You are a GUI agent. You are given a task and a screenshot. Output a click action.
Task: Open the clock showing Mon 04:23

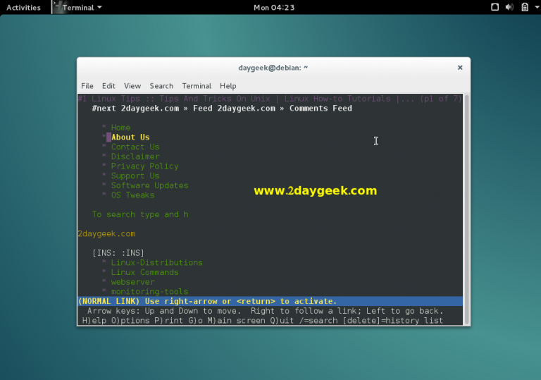click(273, 7)
